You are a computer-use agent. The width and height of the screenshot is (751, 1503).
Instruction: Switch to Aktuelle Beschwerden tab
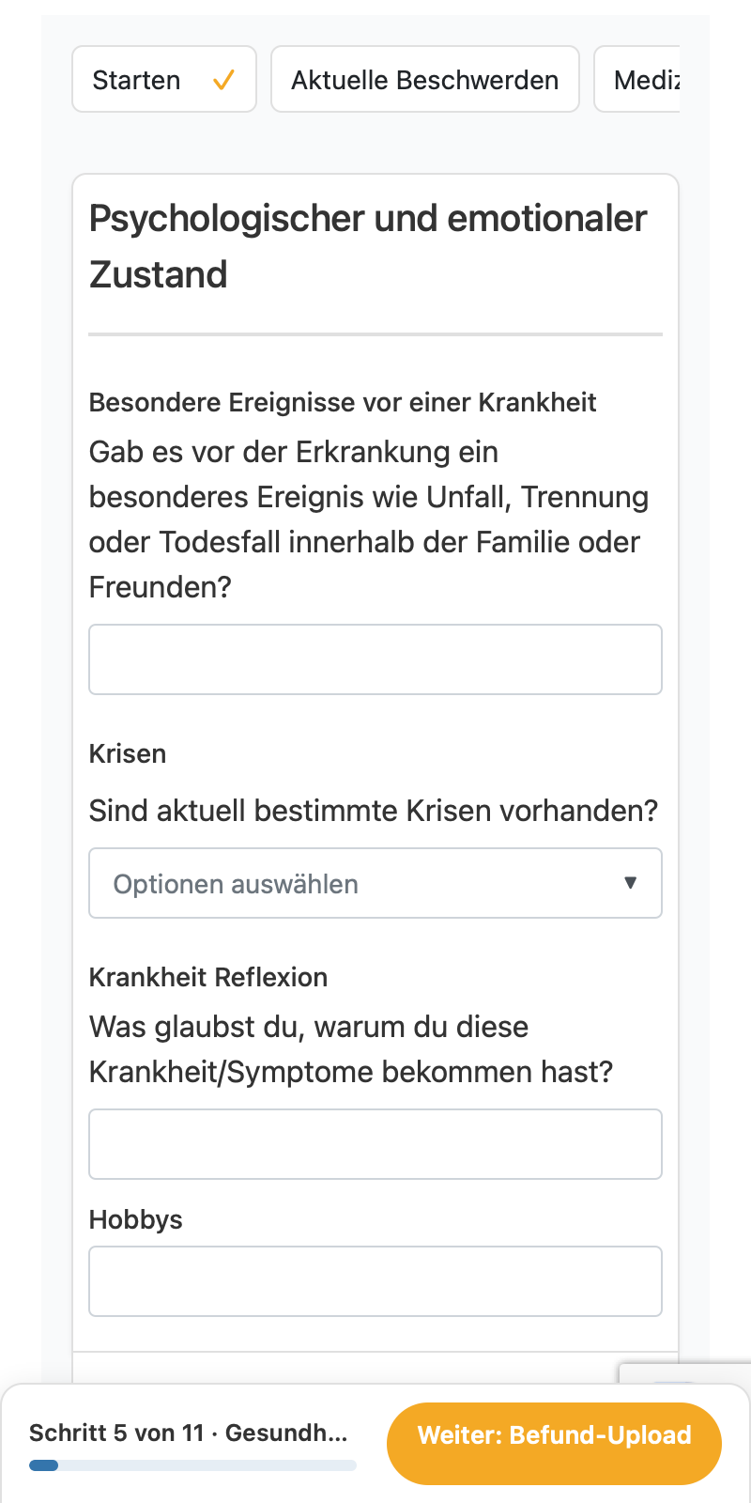click(425, 80)
